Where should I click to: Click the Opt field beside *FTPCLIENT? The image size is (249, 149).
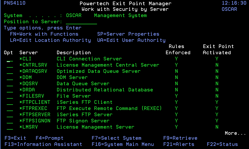tap(10, 102)
